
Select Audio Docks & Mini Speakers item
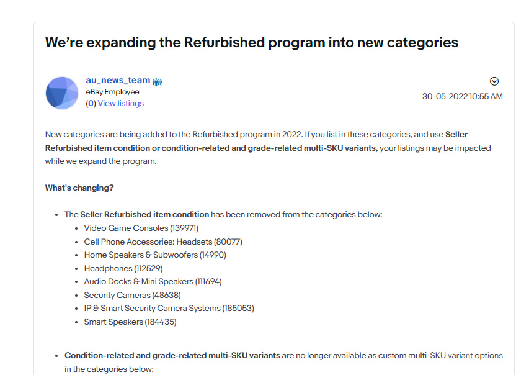(x=153, y=282)
